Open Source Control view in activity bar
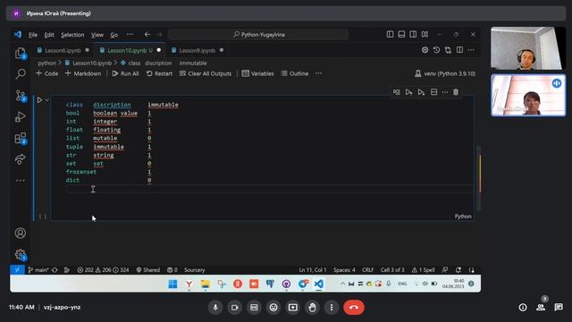 click(x=21, y=96)
